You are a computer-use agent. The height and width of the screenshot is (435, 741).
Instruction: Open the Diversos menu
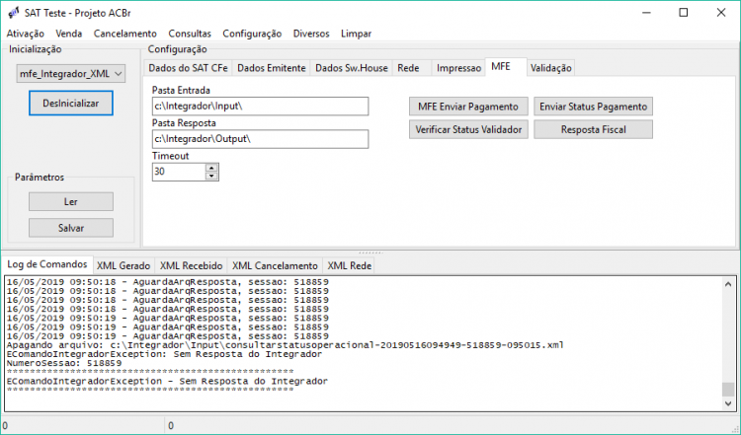coord(311,34)
